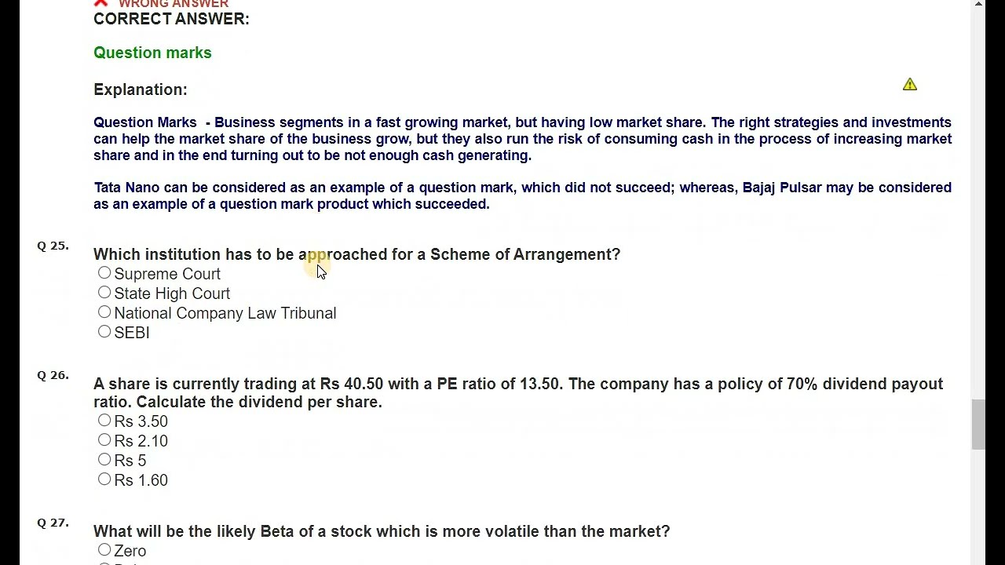This screenshot has width=1005, height=565.
Task: Click the Q 26 question number label
Action: tap(53, 375)
